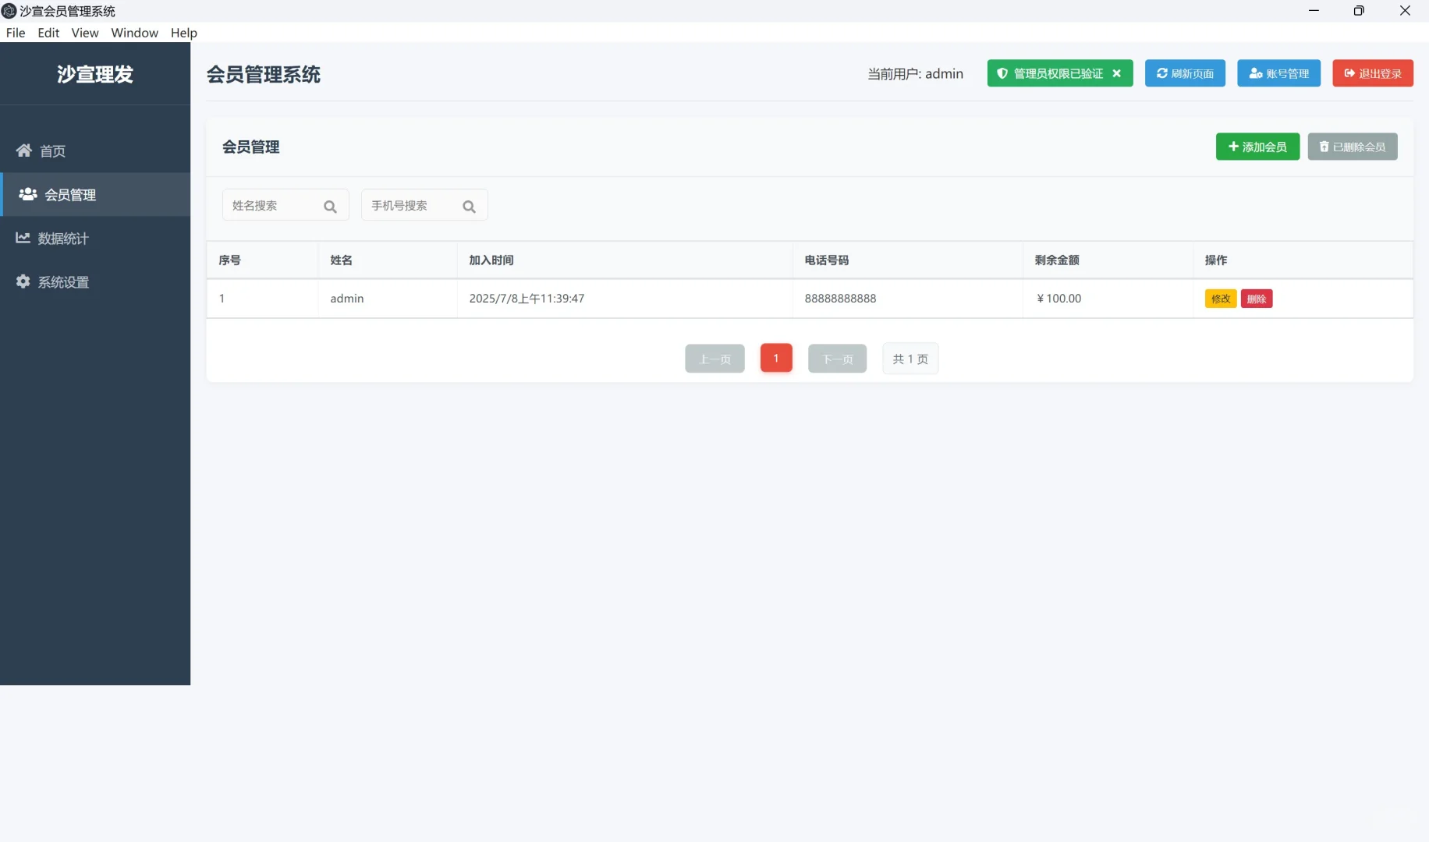Open the View menu
The width and height of the screenshot is (1429, 842).
tap(85, 33)
